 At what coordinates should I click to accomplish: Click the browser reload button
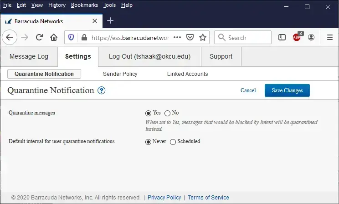[x=39, y=37]
